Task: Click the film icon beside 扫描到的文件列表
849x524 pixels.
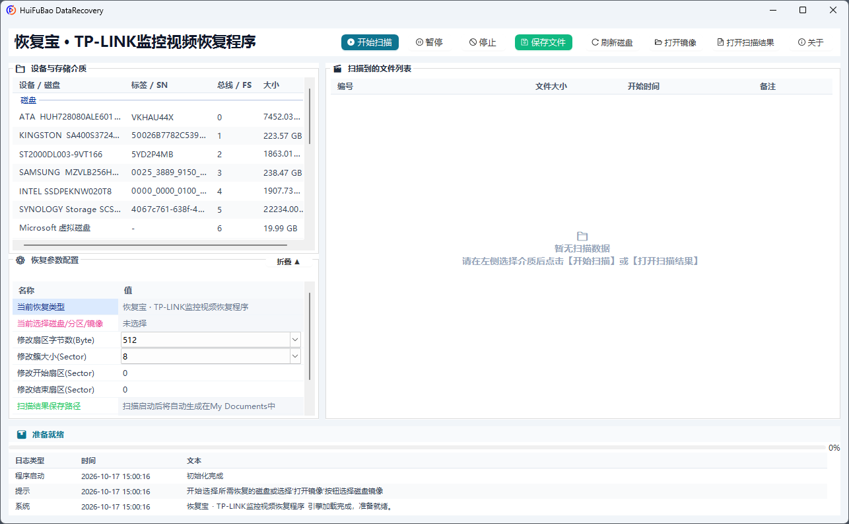Action: (337, 68)
